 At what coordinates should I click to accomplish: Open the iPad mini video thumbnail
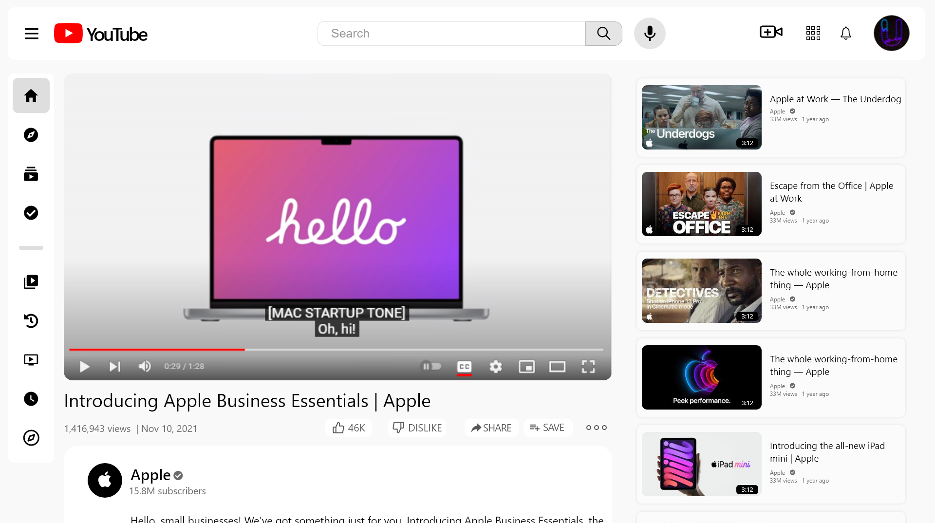(x=701, y=464)
